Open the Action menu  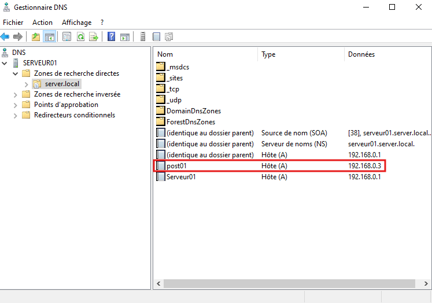42,23
